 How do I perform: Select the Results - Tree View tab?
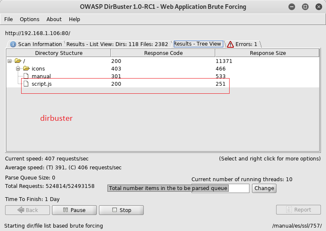(198, 44)
